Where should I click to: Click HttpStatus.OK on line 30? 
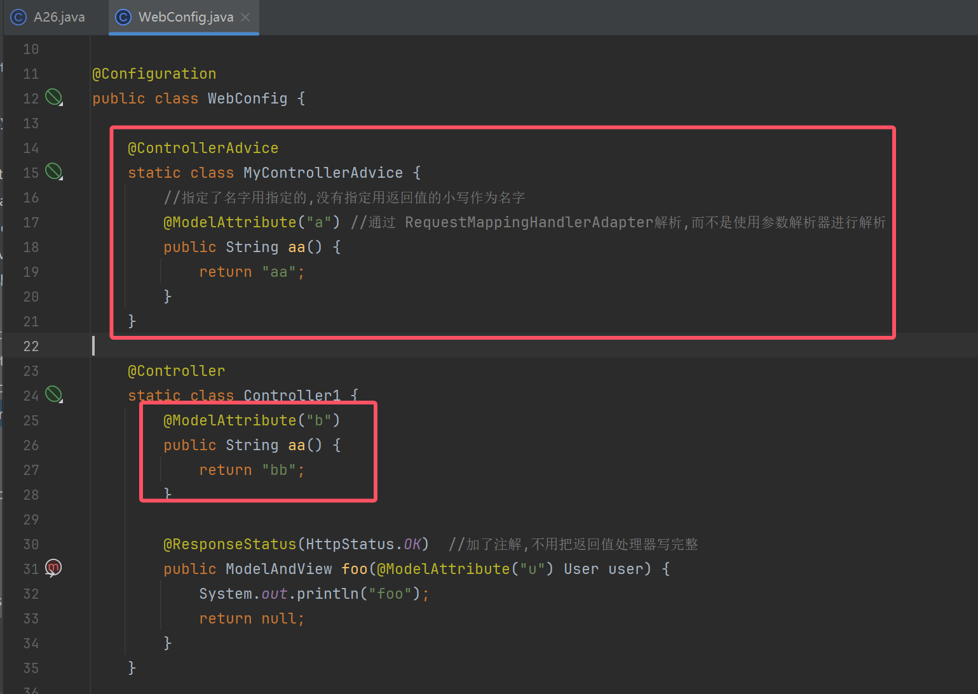[363, 544]
